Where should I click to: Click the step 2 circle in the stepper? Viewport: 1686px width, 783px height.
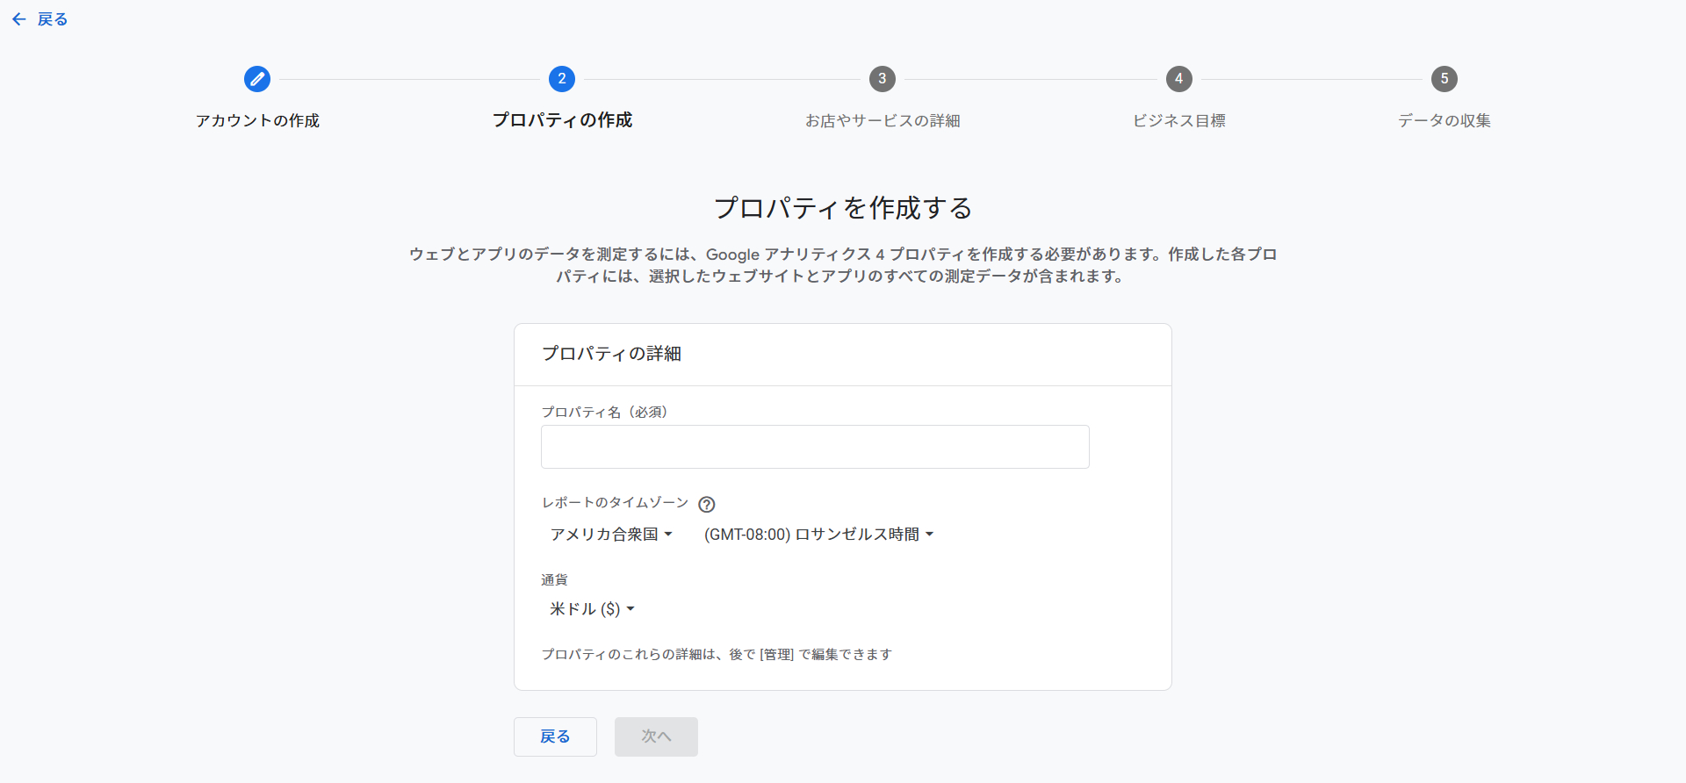(562, 79)
